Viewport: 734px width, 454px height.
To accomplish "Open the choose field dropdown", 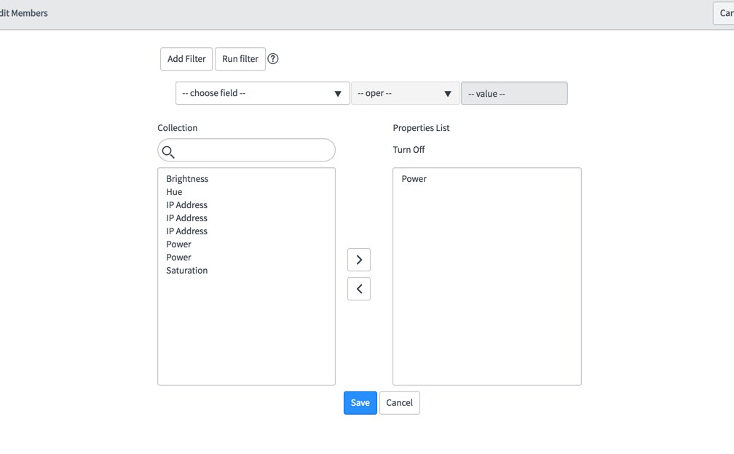I will pos(262,93).
